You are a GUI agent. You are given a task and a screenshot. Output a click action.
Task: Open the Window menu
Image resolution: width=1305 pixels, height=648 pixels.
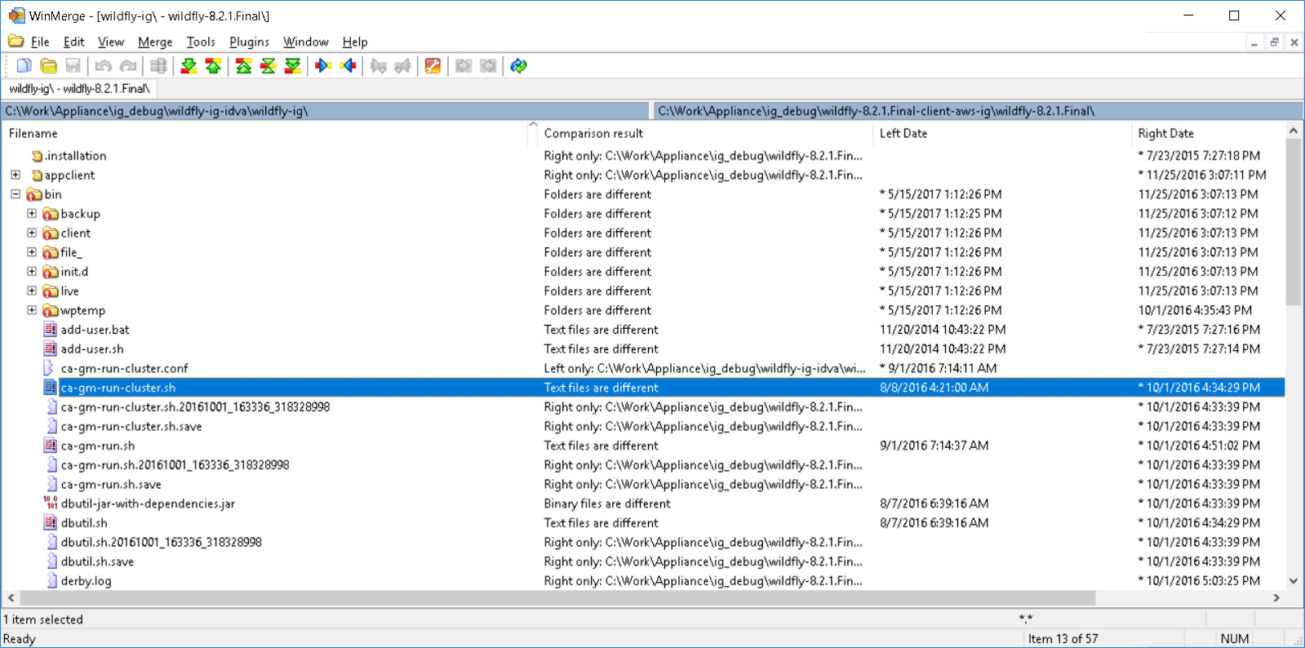click(x=306, y=42)
